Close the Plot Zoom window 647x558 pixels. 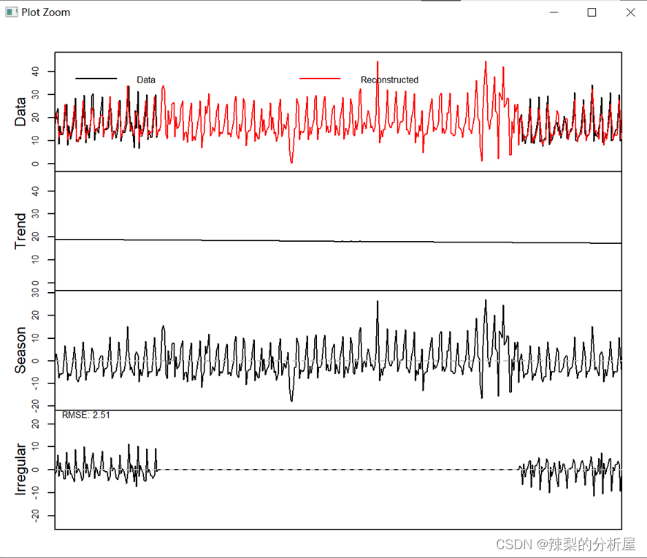[x=630, y=12]
